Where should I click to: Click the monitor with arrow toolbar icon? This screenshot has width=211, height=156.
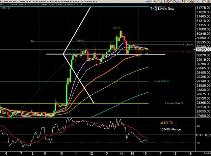coord(172,1)
